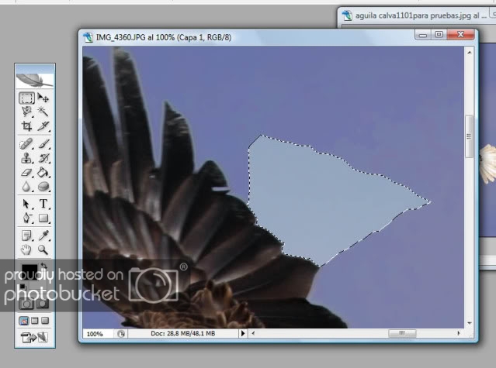Viewport: 496px width, 368px height.
Task: Activate the Clone Stamp tool
Action: 26,158
